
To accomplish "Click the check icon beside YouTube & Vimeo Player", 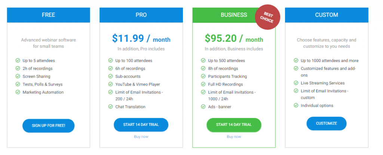I will [110, 84].
